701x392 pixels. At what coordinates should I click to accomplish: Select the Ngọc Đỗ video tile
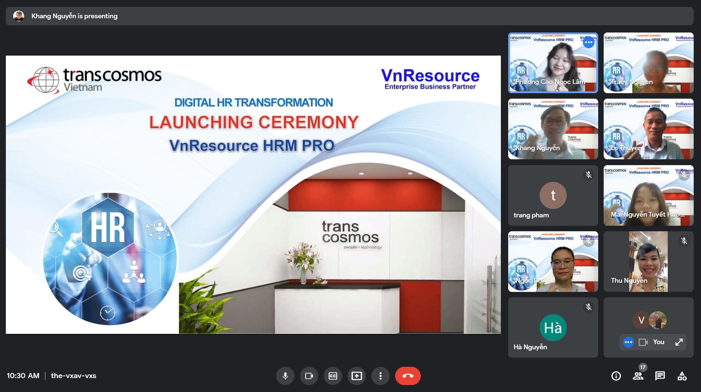pyautogui.click(x=553, y=261)
